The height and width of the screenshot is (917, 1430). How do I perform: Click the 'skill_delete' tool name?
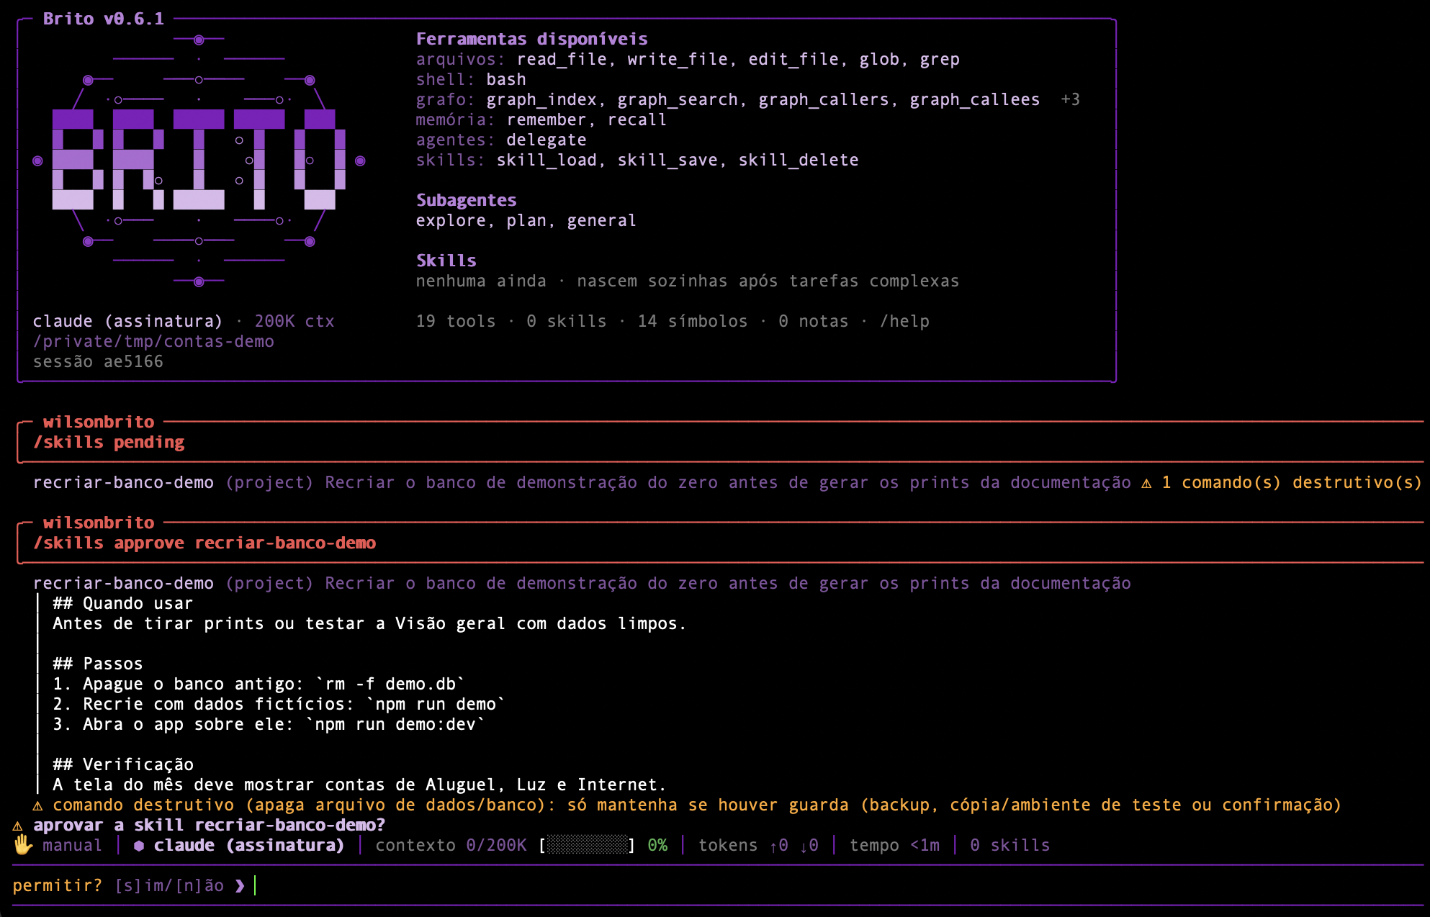(x=799, y=160)
